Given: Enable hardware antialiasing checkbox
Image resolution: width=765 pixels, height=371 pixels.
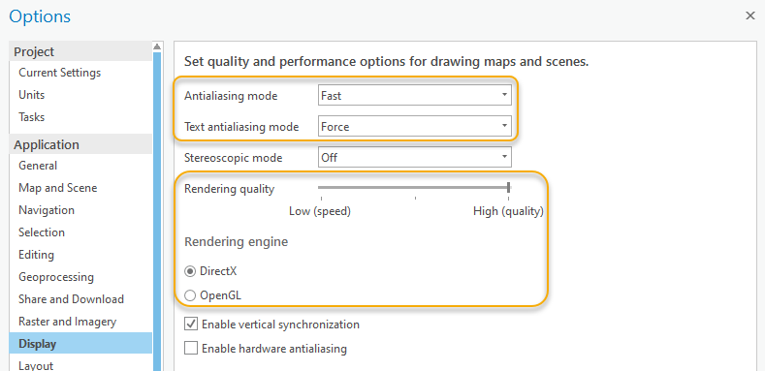Looking at the screenshot, I should 191,349.
